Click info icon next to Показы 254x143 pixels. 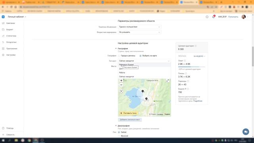click(x=186, y=73)
